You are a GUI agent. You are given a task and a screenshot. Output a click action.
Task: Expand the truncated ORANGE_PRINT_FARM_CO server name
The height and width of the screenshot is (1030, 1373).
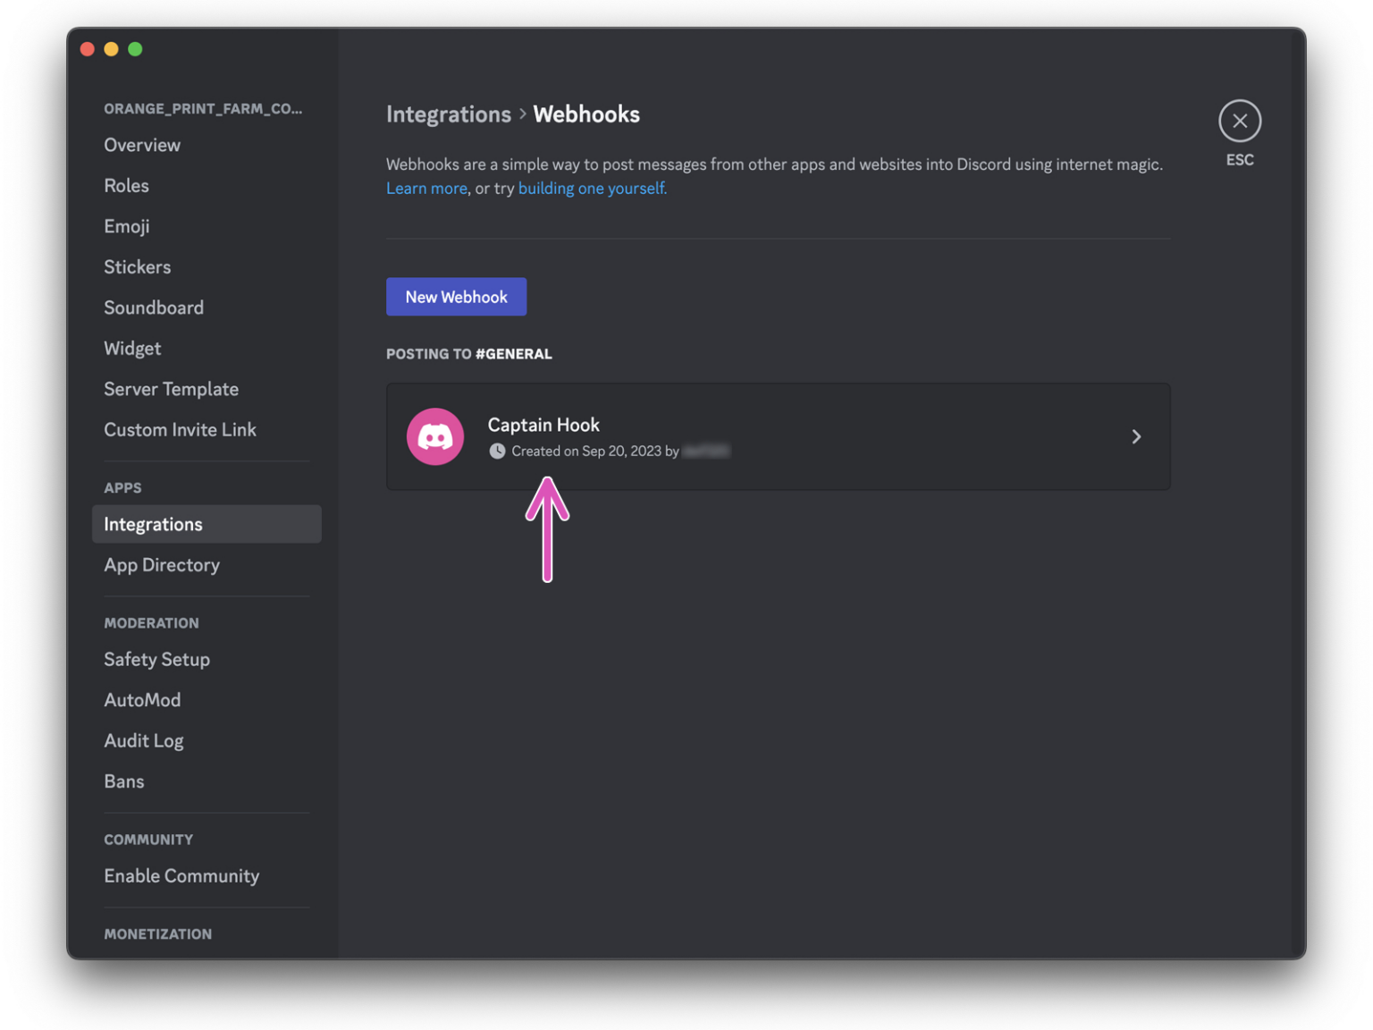pyautogui.click(x=204, y=108)
